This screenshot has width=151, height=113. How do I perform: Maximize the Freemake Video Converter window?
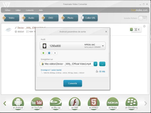144,4
